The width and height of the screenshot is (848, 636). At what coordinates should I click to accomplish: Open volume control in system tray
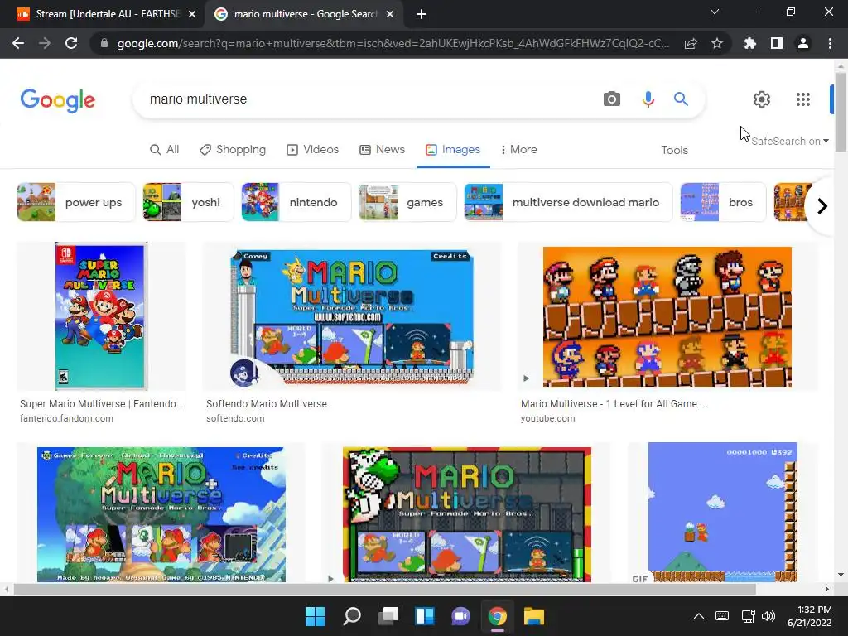point(768,616)
